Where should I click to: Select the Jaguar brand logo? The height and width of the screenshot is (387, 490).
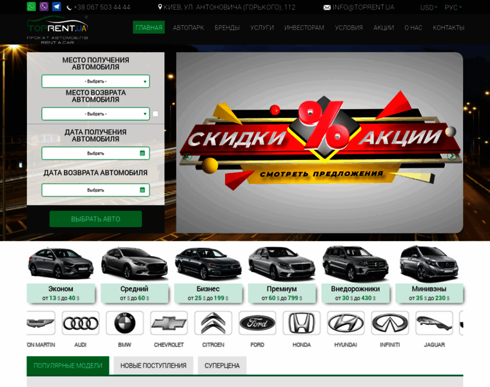point(434,323)
